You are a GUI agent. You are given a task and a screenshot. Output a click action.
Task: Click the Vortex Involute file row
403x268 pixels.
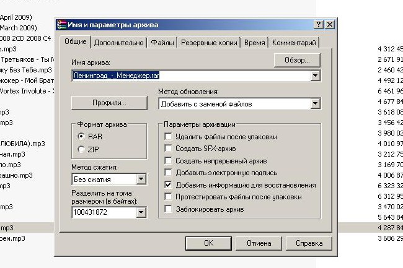tap(27, 91)
